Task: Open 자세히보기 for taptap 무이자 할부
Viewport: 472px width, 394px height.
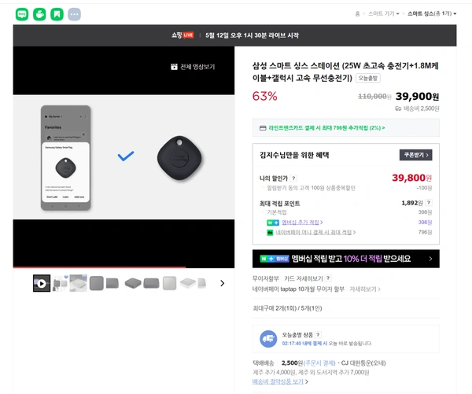Action: coord(365,289)
